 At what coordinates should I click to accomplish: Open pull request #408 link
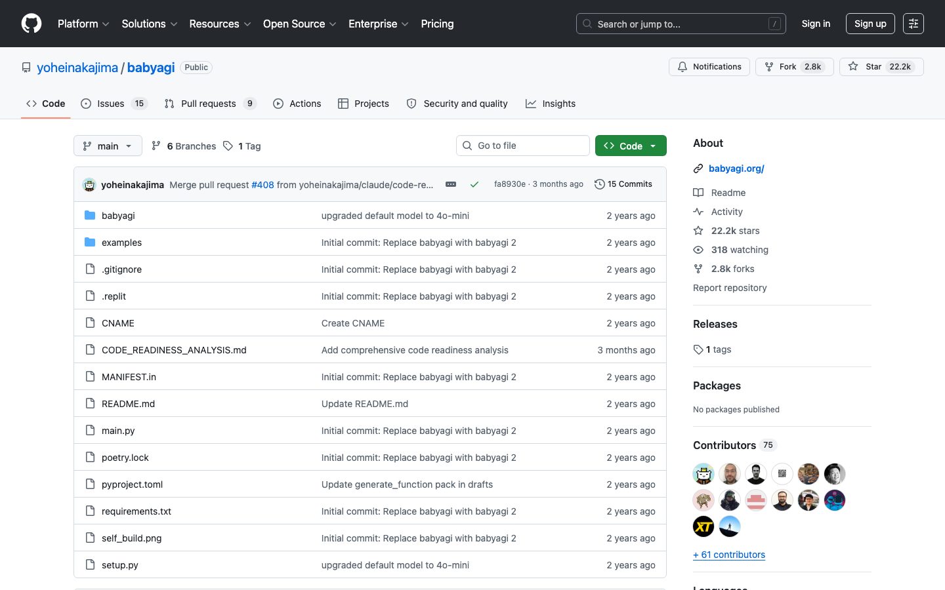(262, 185)
